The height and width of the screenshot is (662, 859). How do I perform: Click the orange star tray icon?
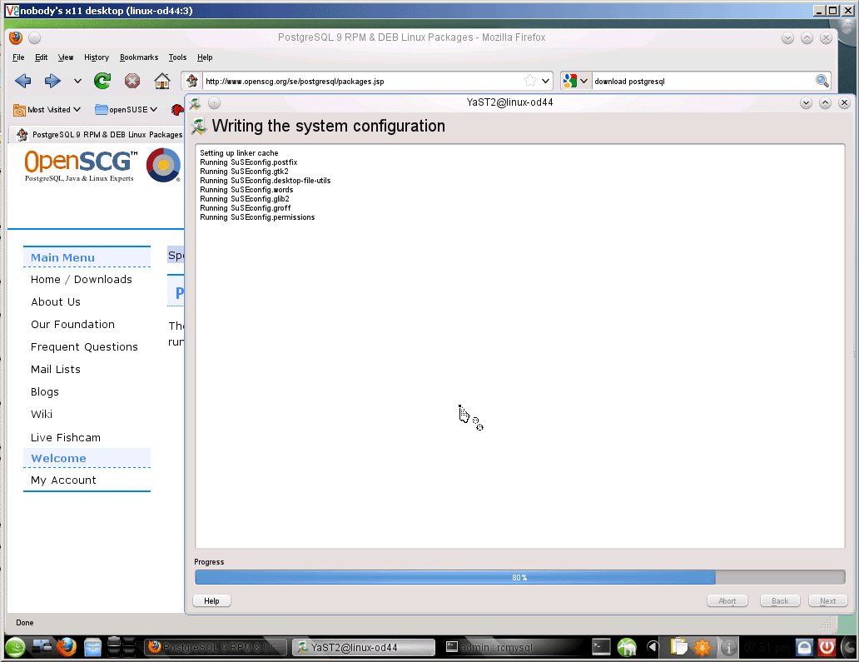(703, 648)
